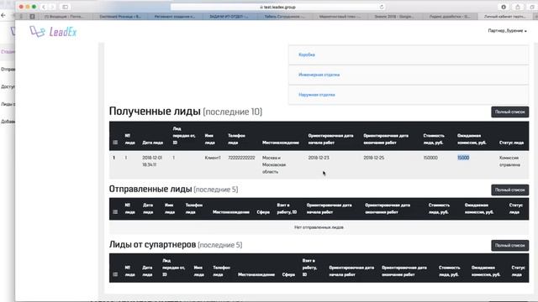The width and height of the screenshot is (538, 302).
Task: Open the Наружная отделка link
Action: (x=317, y=95)
